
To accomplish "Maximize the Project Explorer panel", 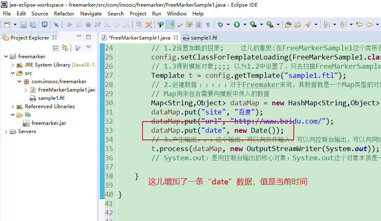I will (88, 37).
